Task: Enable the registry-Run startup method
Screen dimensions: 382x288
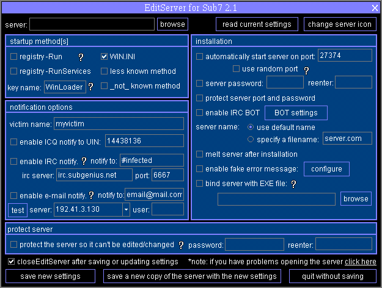Action: pos(13,56)
